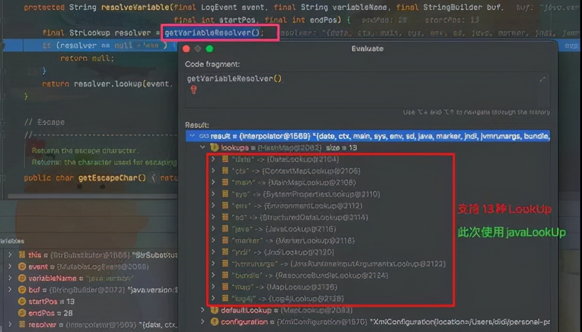Click the "return null;" line in editor

(x=87, y=58)
